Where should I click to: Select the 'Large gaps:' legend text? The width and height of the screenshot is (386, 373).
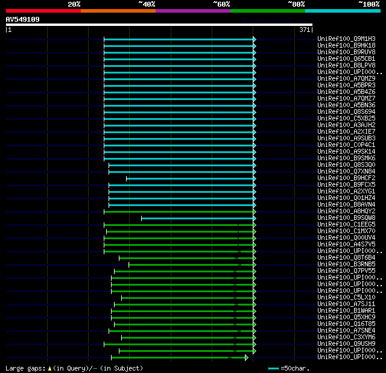coord(25,368)
